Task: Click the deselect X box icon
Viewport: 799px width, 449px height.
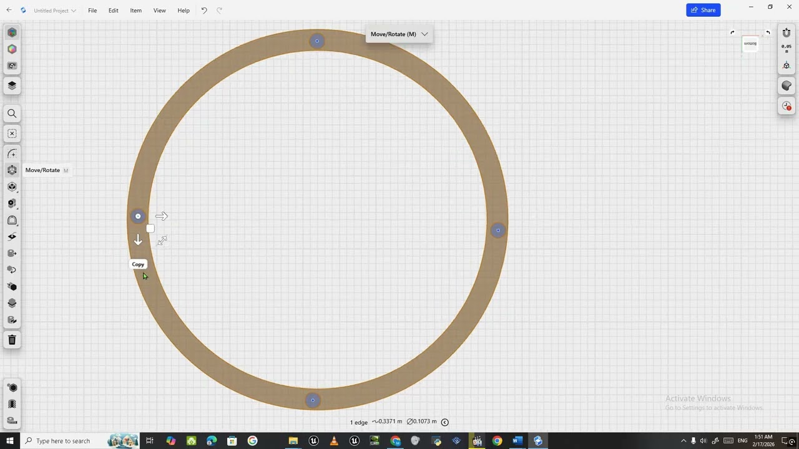Action: tap(12, 133)
